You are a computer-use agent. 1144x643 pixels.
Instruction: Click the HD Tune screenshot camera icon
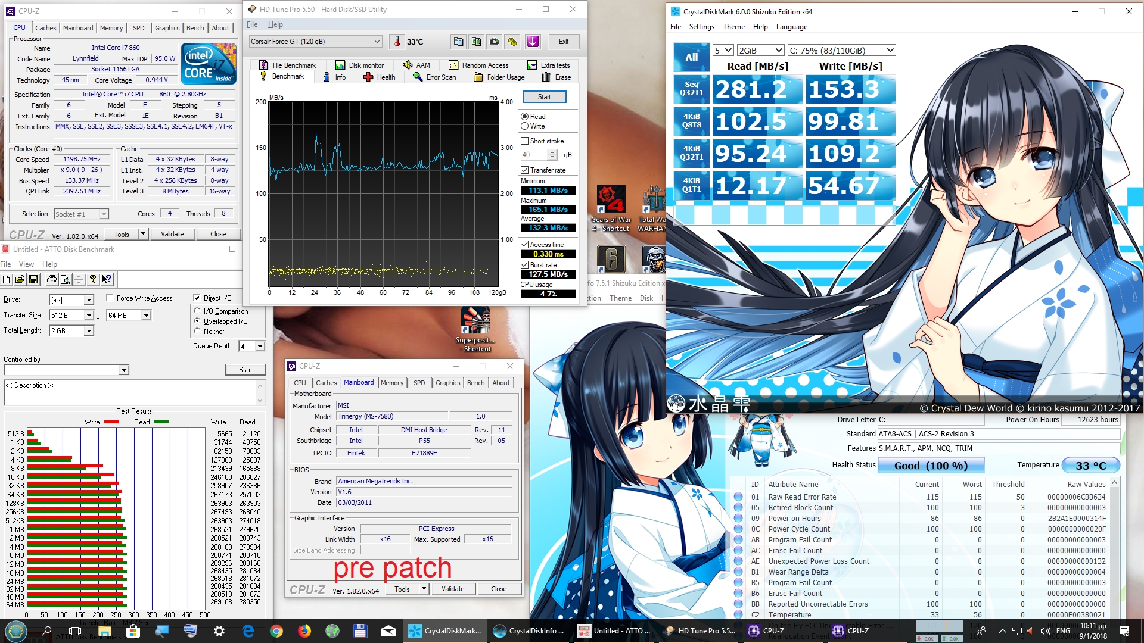click(494, 42)
